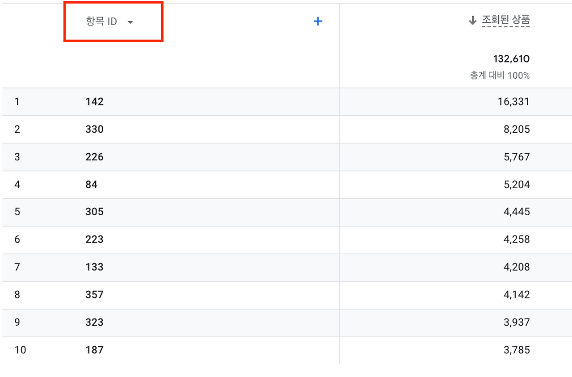Image resolution: width=572 pixels, height=377 pixels.
Task: Click the downward sort arrow icon
Action: tap(472, 20)
